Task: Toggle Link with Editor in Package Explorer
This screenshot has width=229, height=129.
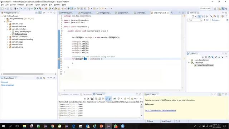Action: [x=40, y=13]
